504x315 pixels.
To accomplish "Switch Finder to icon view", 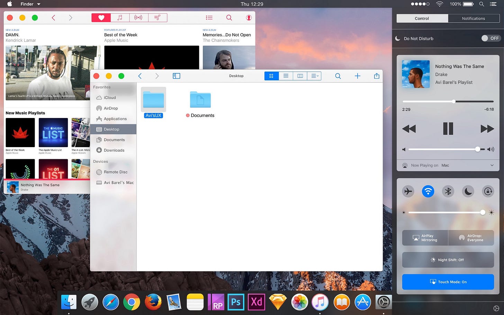I will 271,76.
